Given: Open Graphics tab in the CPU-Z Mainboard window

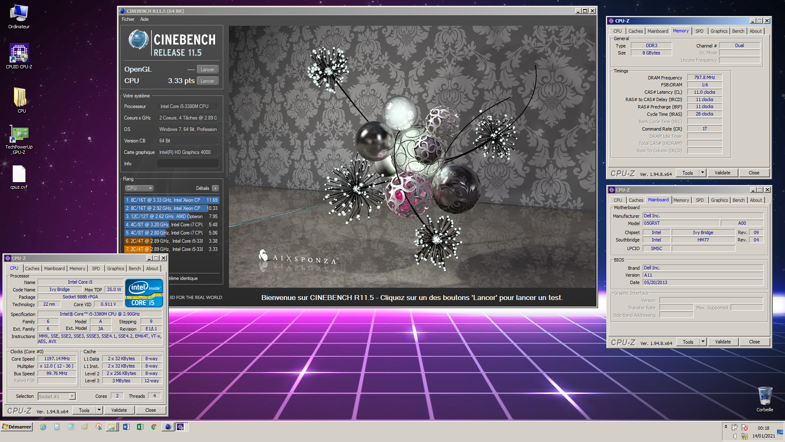Looking at the screenshot, I should pyautogui.click(x=719, y=200).
